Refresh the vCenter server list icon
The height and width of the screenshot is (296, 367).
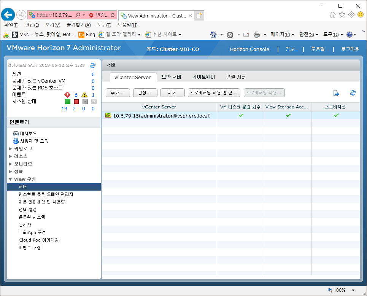[x=353, y=93]
